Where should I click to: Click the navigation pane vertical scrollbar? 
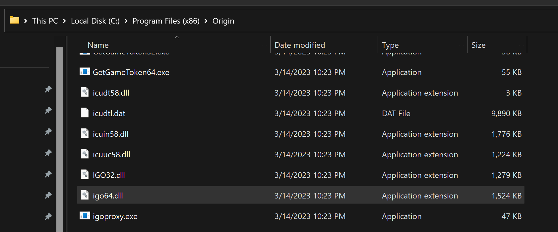[x=59, y=139]
